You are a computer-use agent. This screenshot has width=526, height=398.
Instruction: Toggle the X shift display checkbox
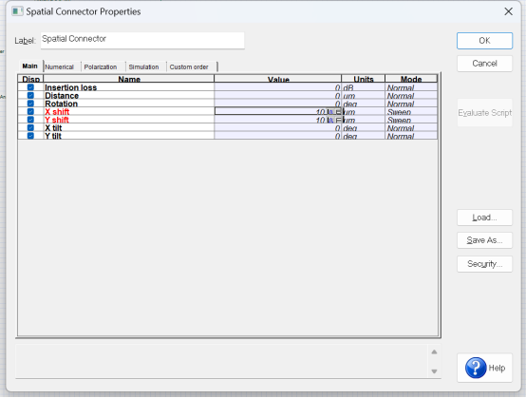pos(30,111)
